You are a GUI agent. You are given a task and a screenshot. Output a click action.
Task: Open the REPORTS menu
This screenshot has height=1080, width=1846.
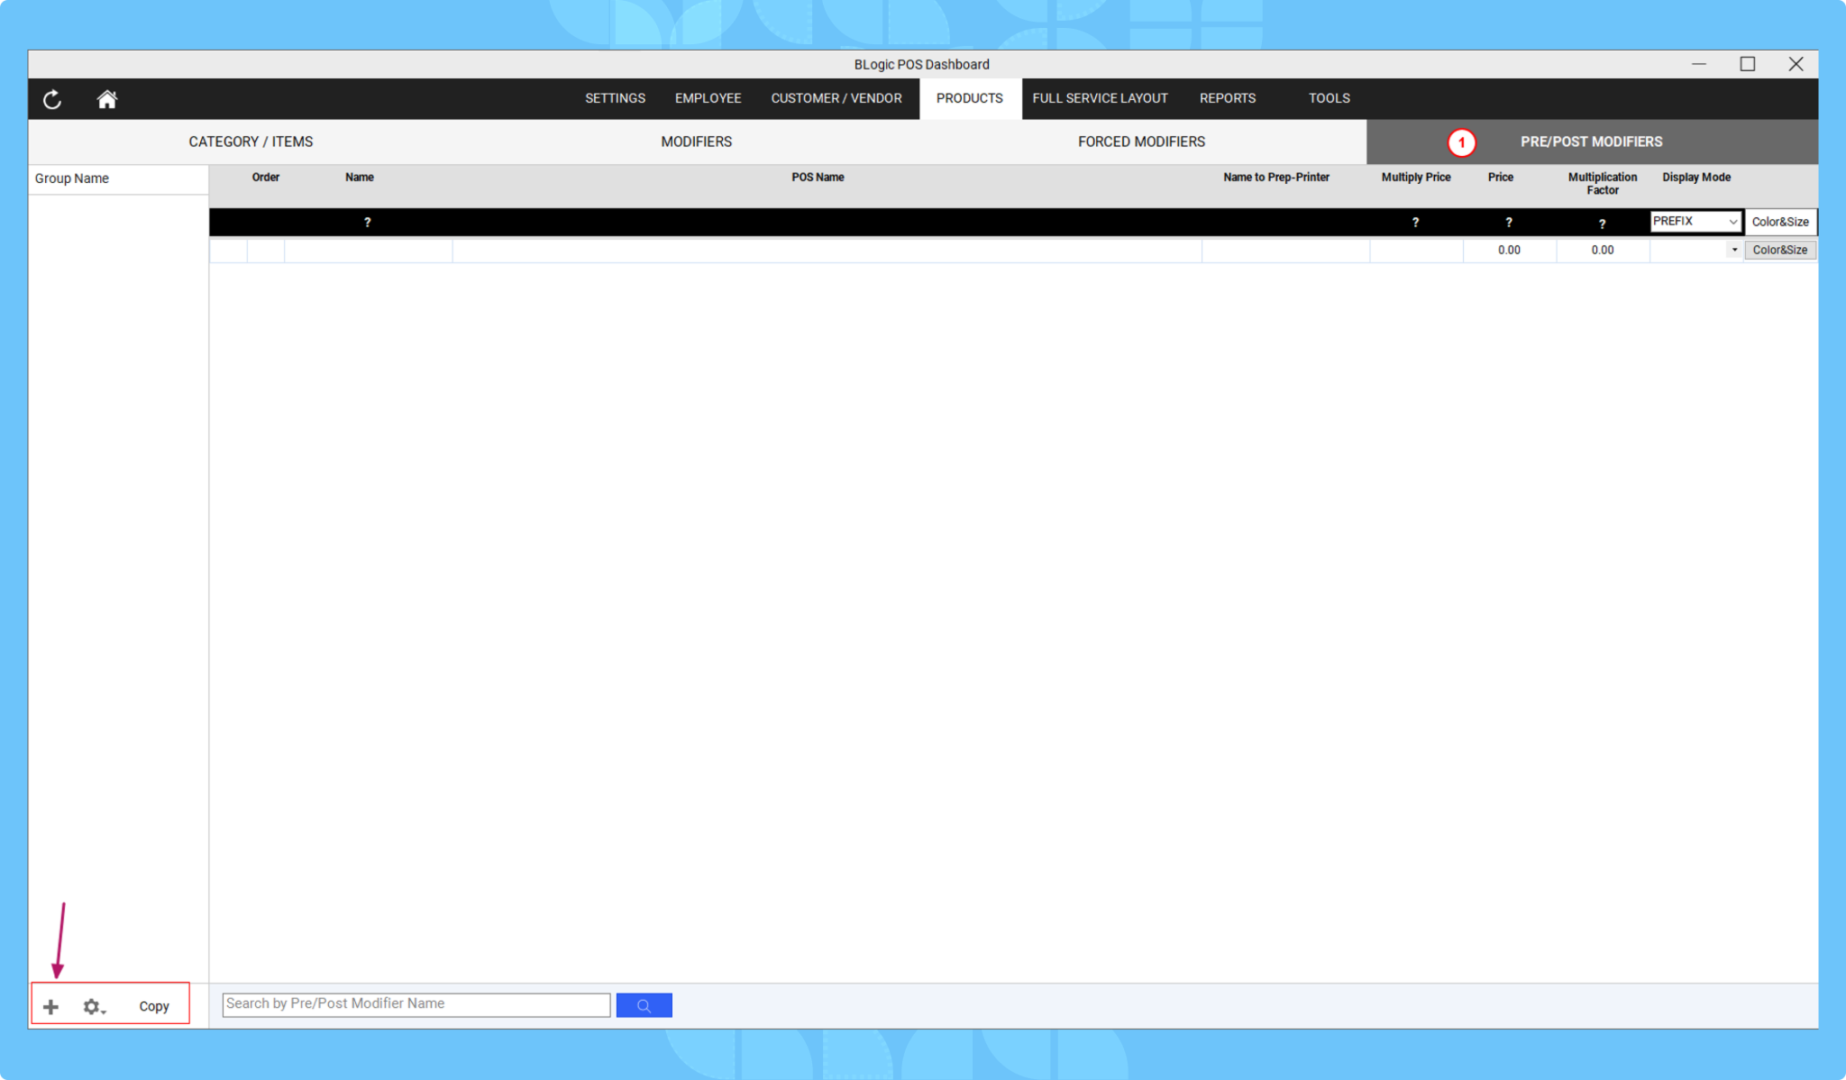[1227, 98]
